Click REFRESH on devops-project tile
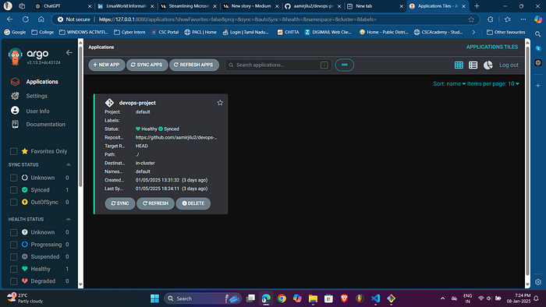 click(155, 203)
